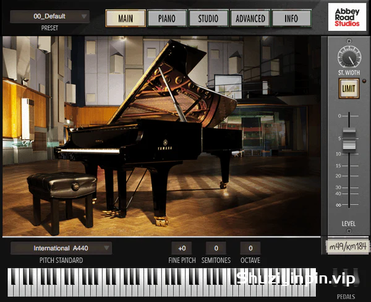Click the PRESET label
Screen dimensions: 371x302
(49, 28)
